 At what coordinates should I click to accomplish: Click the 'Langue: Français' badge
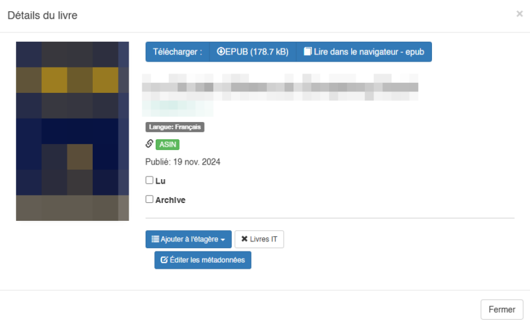175,127
